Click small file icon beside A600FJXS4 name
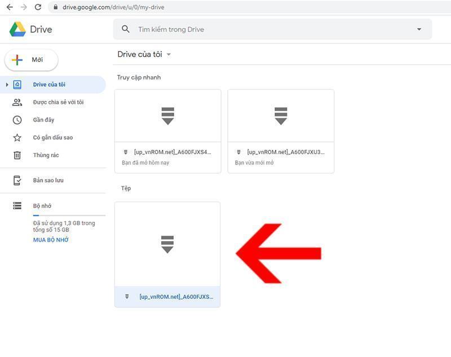451x357 pixels. (x=125, y=152)
